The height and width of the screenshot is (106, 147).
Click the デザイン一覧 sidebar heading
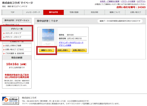[x=17, y=29]
